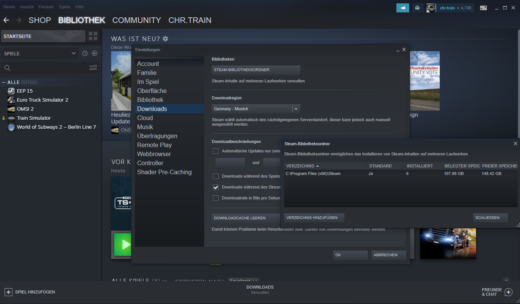
Task: Click the World of Subways 2 icon
Action: click(11, 127)
